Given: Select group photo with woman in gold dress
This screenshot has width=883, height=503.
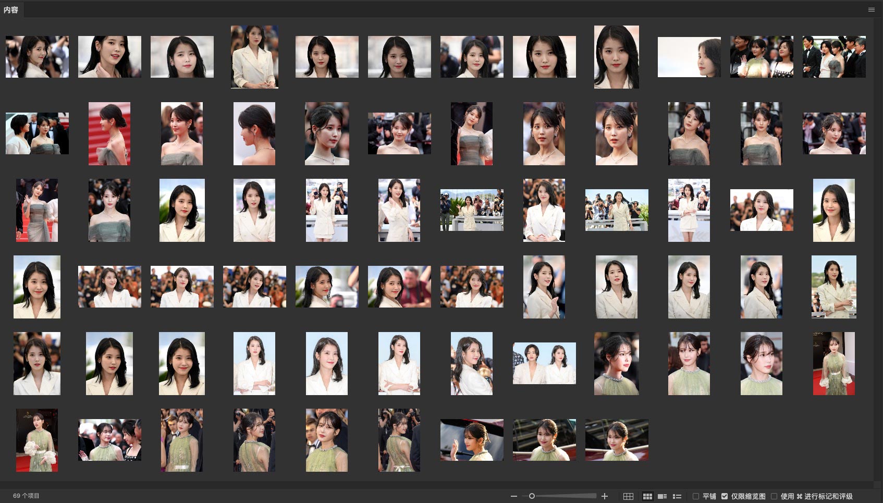Looking at the screenshot, I should pos(762,57).
